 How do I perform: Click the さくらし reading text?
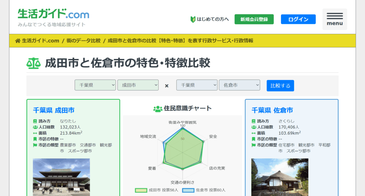tap(287, 121)
